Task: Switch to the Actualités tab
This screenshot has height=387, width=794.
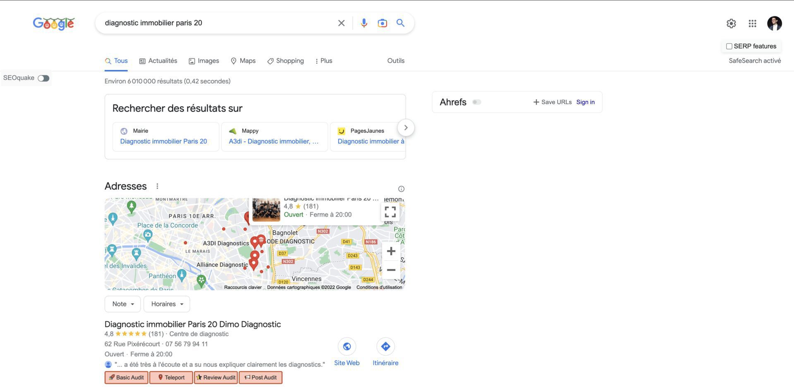Action: pyautogui.click(x=158, y=61)
